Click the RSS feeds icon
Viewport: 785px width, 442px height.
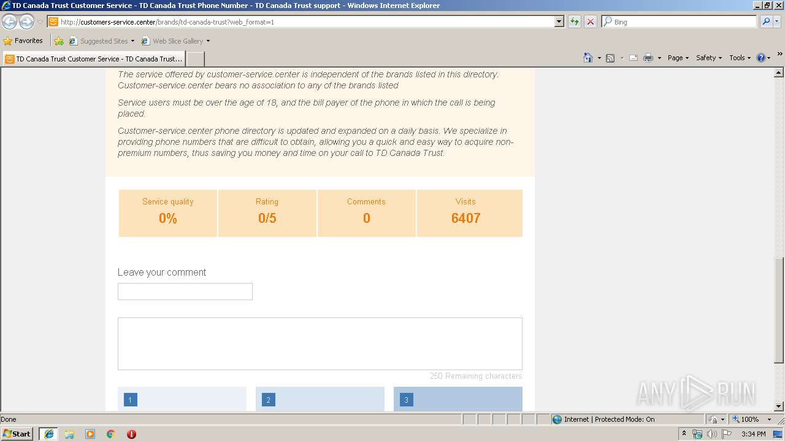(610, 58)
